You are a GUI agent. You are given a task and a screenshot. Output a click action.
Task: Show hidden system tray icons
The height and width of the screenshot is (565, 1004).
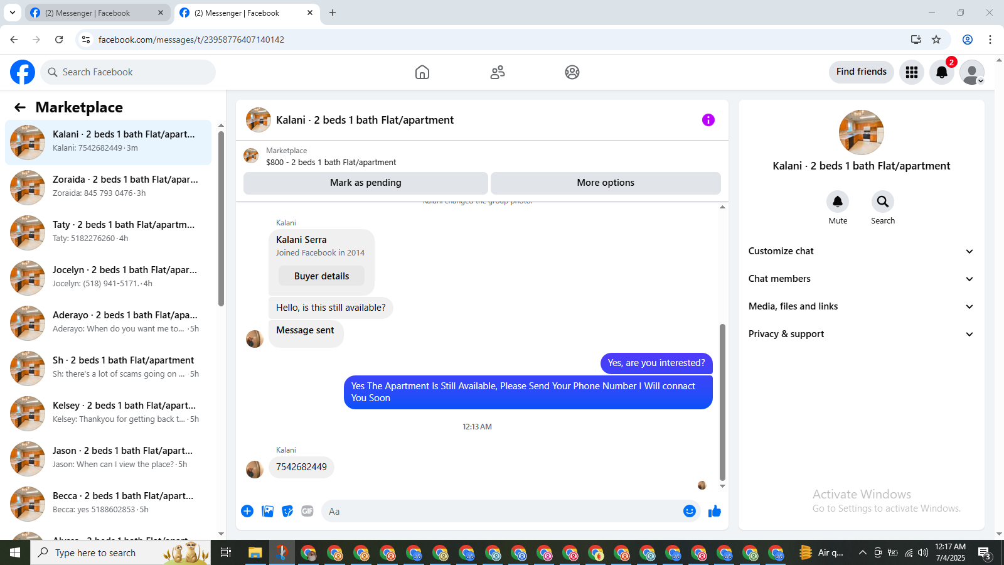[x=863, y=552]
